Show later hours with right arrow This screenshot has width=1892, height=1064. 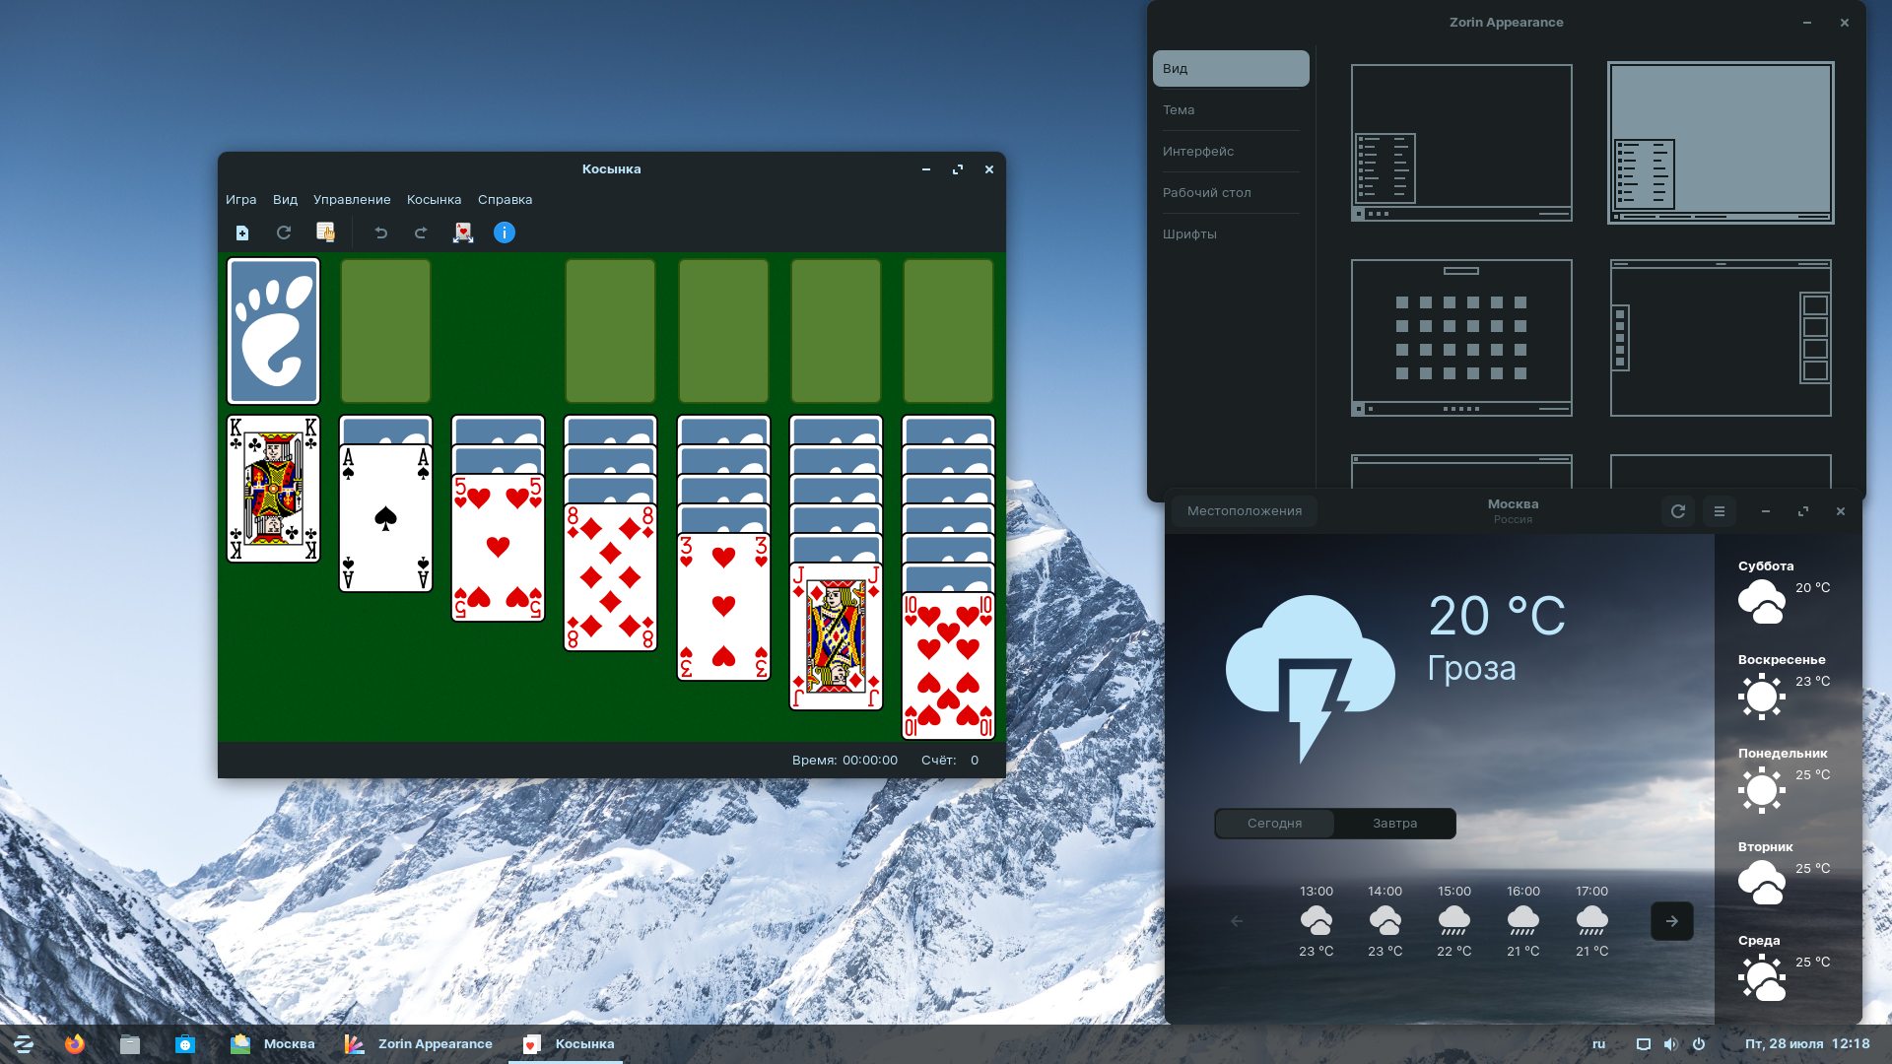[1671, 921]
